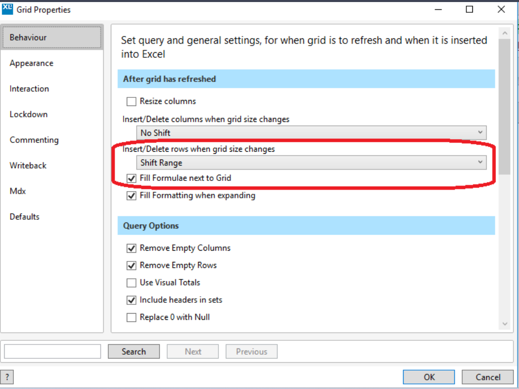Click into the search text field
This screenshot has width=519, height=389.
pos(52,352)
